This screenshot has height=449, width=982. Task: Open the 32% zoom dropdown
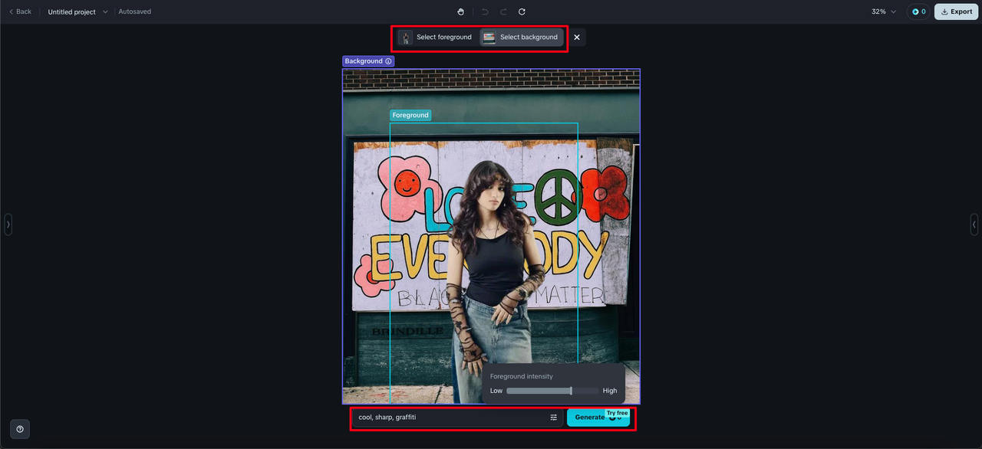pyautogui.click(x=884, y=11)
